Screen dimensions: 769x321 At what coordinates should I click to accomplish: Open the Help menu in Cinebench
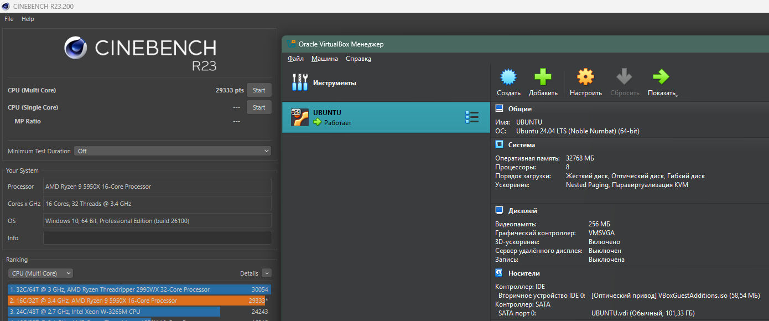click(28, 19)
